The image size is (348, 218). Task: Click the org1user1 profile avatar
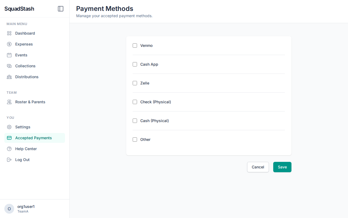coord(9,208)
